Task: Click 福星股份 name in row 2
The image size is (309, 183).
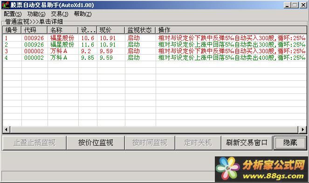Action: 62,45
